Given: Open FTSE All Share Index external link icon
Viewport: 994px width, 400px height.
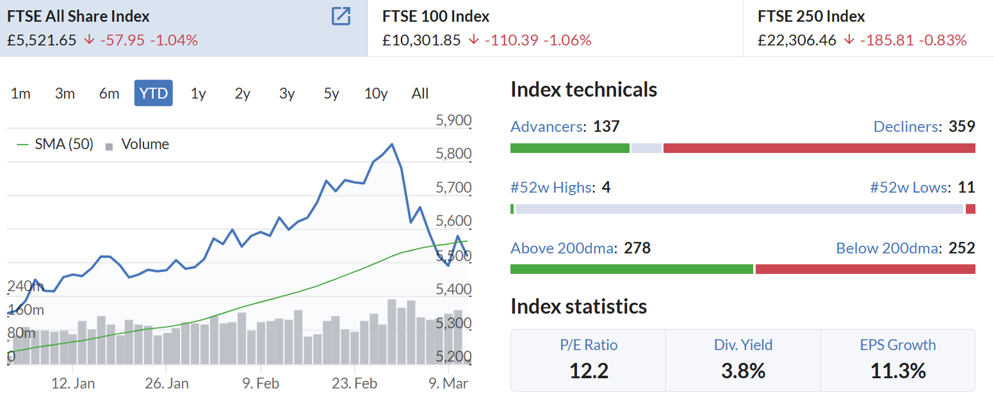Looking at the screenshot, I should click(341, 17).
